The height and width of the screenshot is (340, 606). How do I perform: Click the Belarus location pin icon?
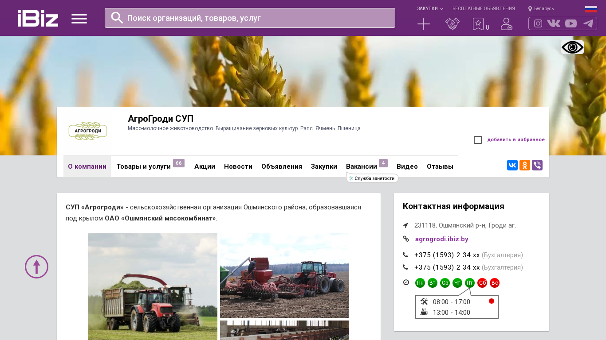530,8
